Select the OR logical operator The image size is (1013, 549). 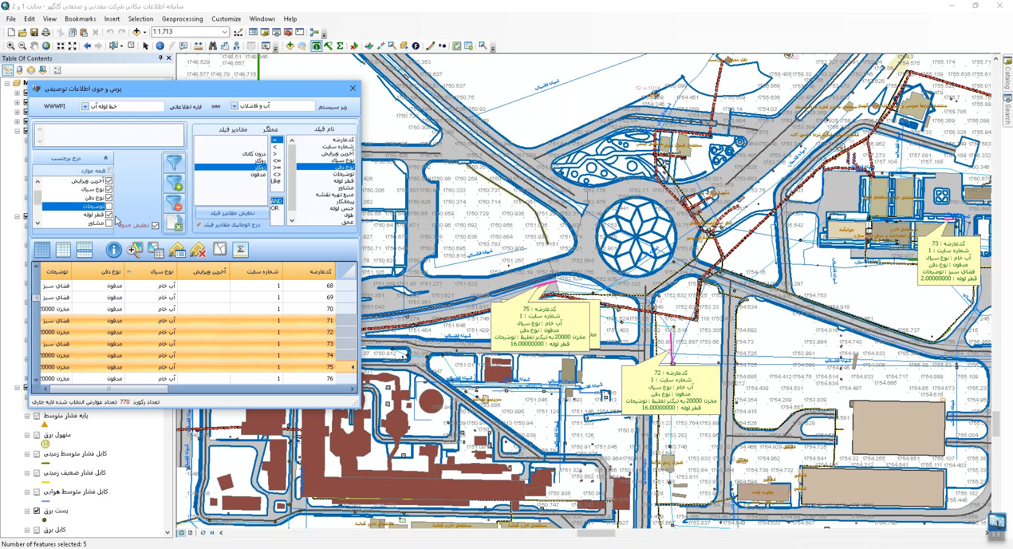[x=275, y=208]
